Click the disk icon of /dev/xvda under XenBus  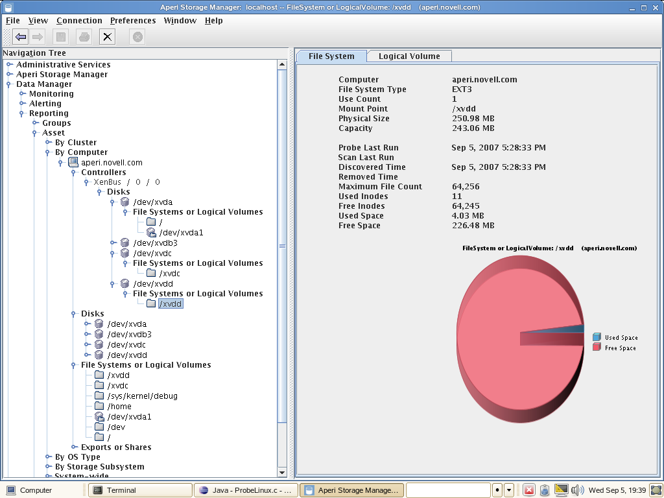124,202
